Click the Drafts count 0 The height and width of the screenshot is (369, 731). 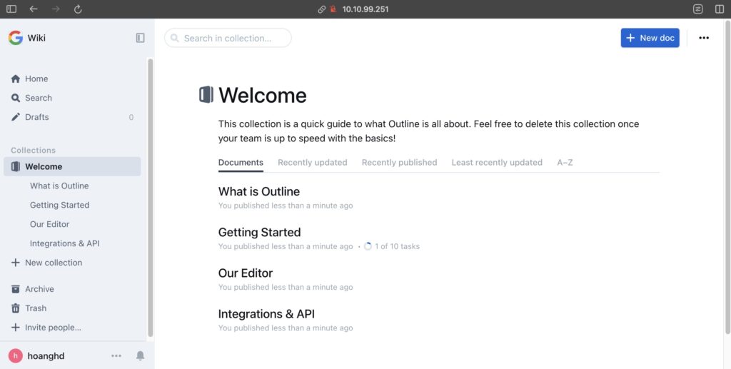131,117
